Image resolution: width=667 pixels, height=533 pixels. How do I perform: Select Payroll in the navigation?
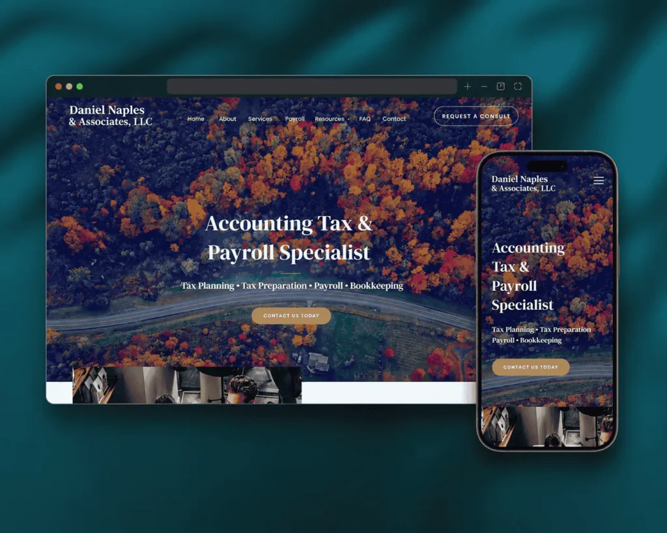[294, 118]
